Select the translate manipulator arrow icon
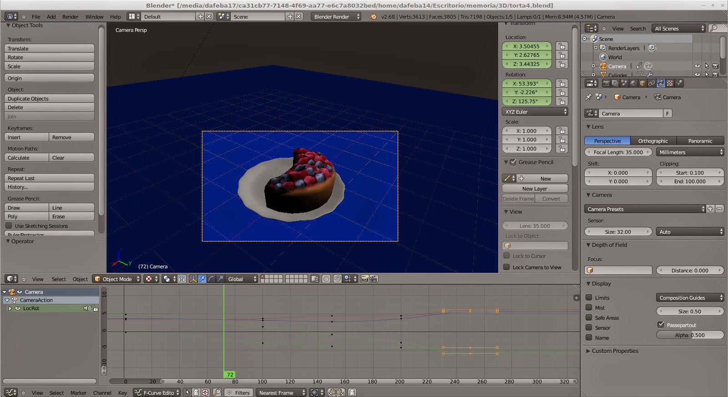Screen dimensions: 728x397 202,279
